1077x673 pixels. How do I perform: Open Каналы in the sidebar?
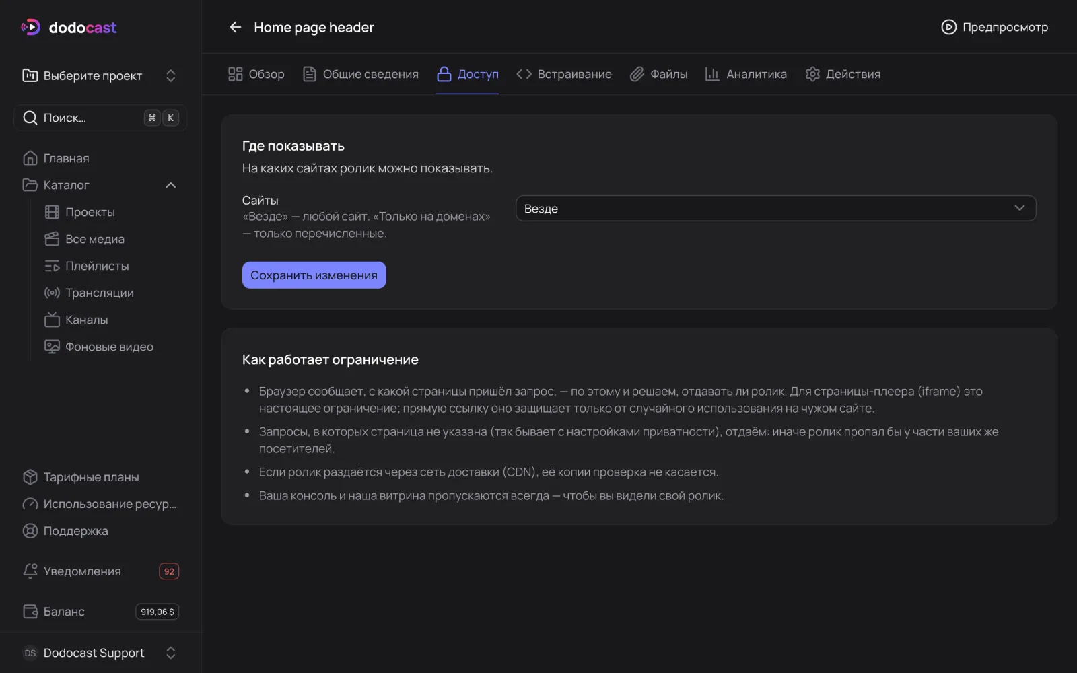pos(86,320)
